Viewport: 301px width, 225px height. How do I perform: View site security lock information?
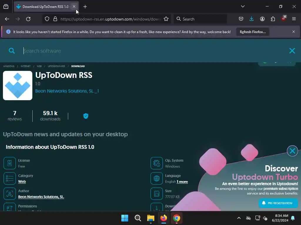coord(55,19)
